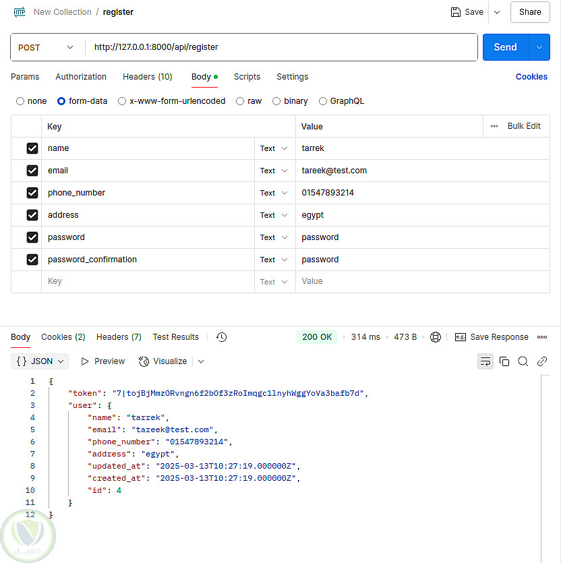Viewport: 561px width, 563px height.
Task: Uncheck the password_confirmation row checkbox
Action: (32, 260)
